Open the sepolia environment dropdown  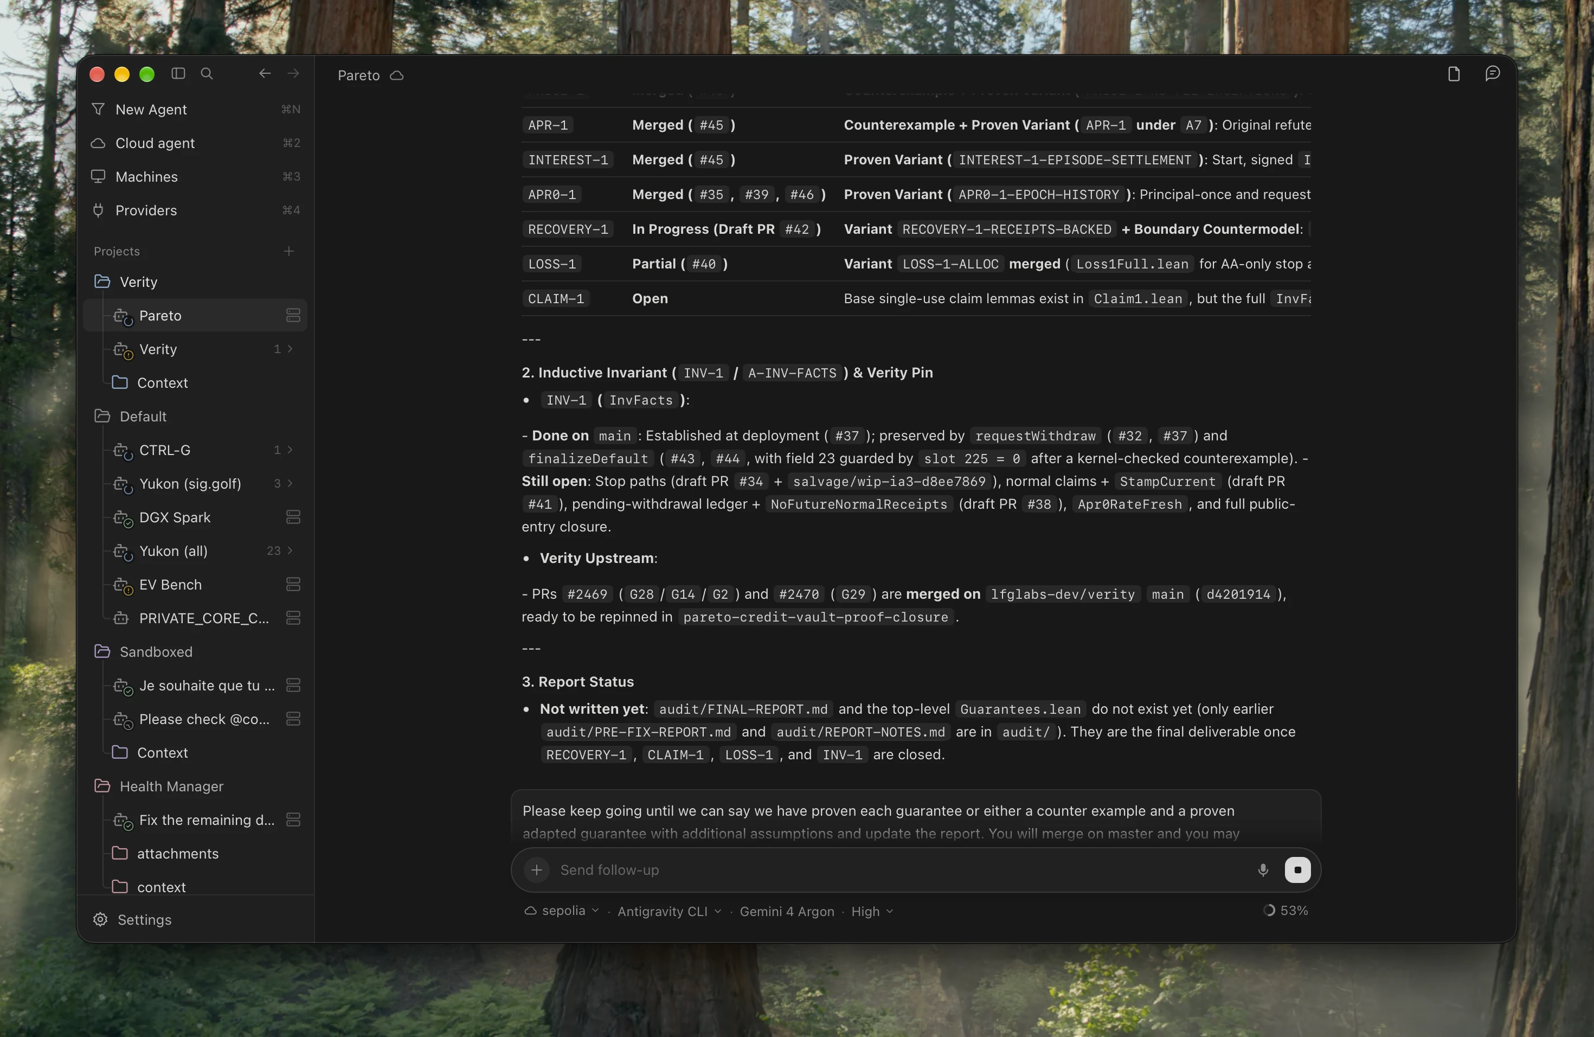[x=561, y=911]
